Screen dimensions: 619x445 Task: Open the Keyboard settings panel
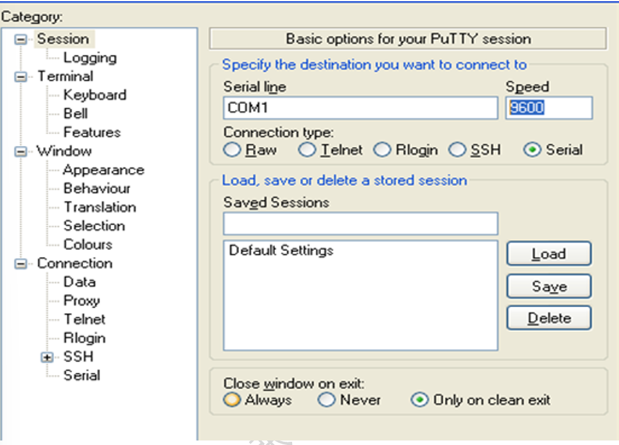pyautogui.click(x=95, y=95)
